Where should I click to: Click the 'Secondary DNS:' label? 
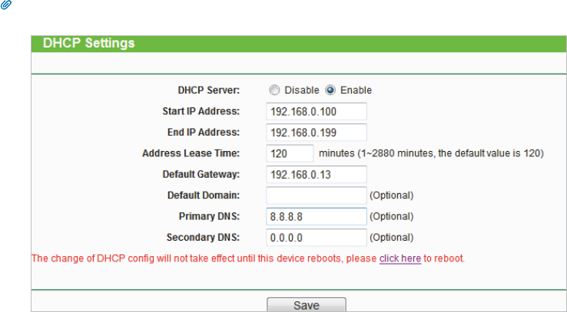(x=203, y=238)
